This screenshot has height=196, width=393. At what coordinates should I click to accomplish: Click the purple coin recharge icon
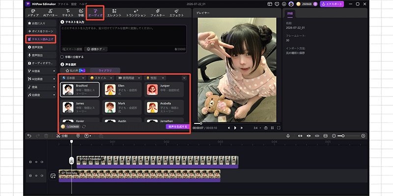315,4
